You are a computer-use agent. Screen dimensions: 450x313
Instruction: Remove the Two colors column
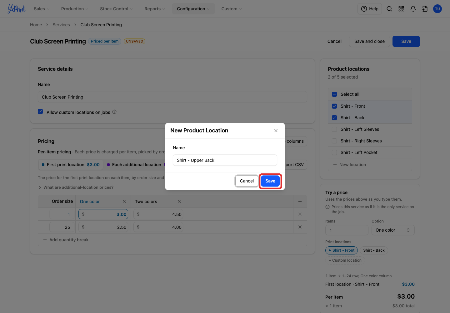pyautogui.click(x=179, y=201)
